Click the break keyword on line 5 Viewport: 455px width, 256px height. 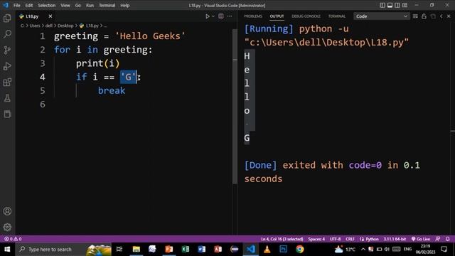112,90
